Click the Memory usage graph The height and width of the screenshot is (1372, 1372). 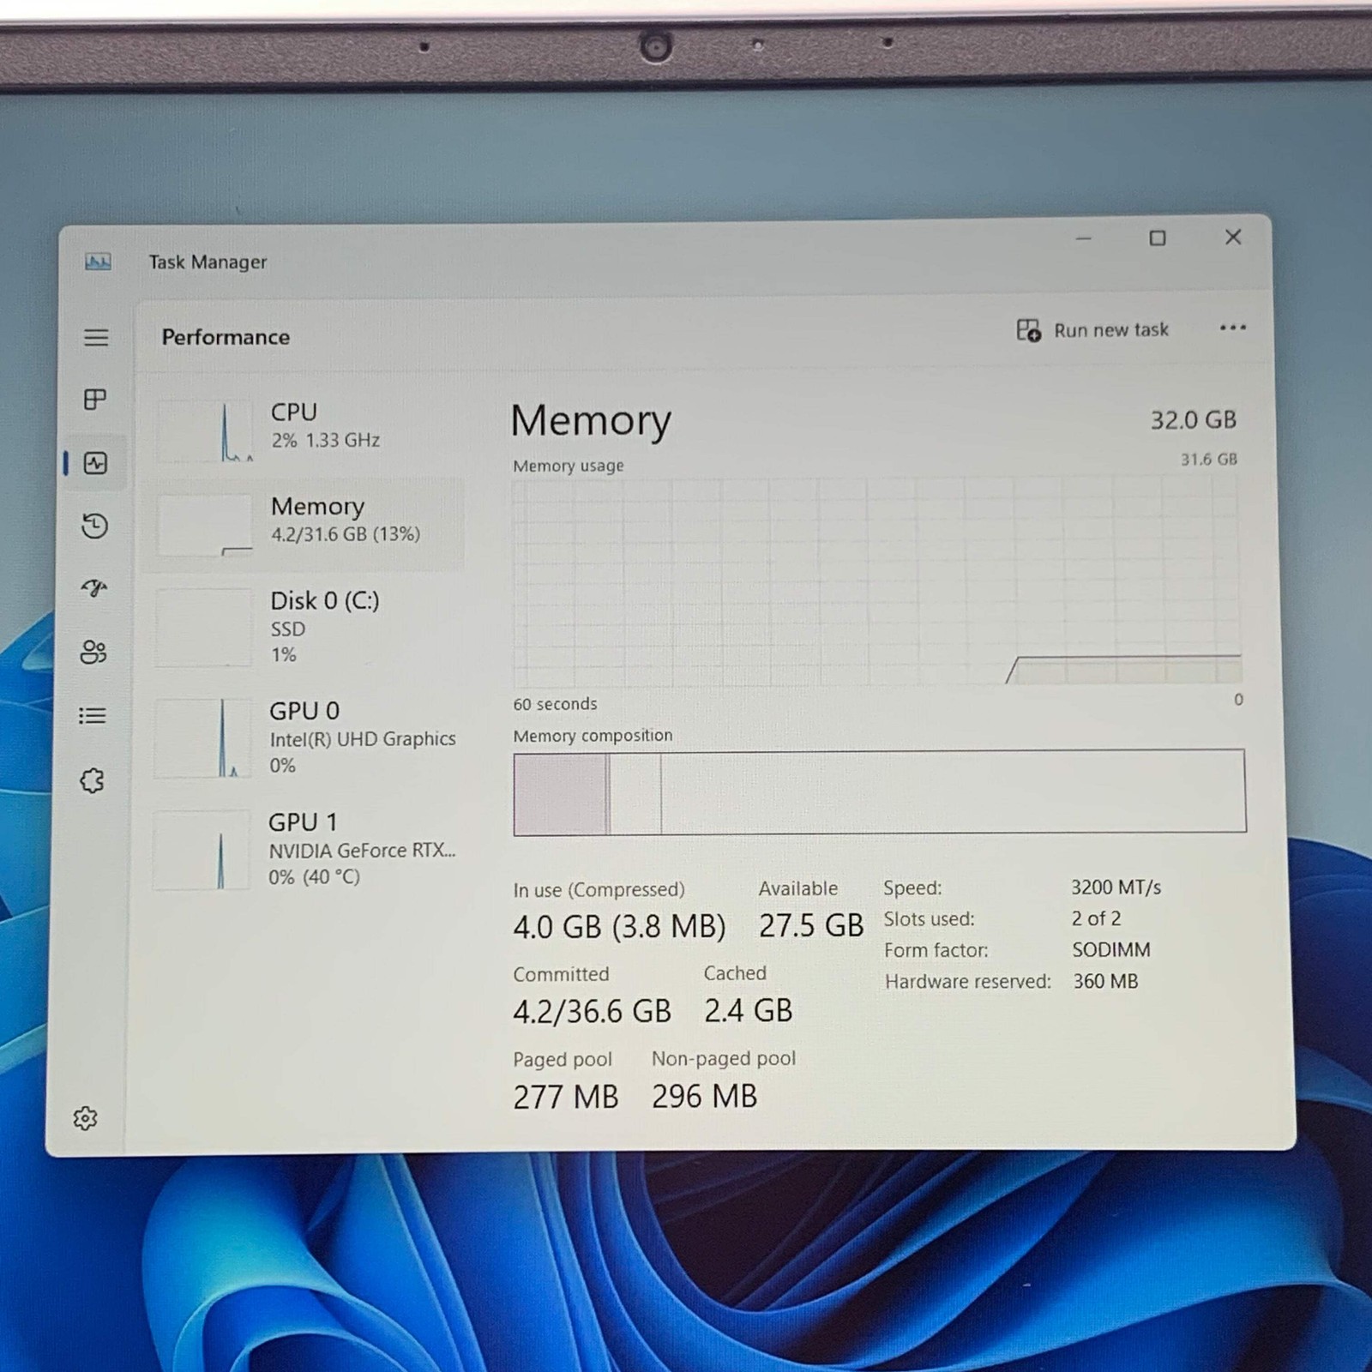point(876,581)
